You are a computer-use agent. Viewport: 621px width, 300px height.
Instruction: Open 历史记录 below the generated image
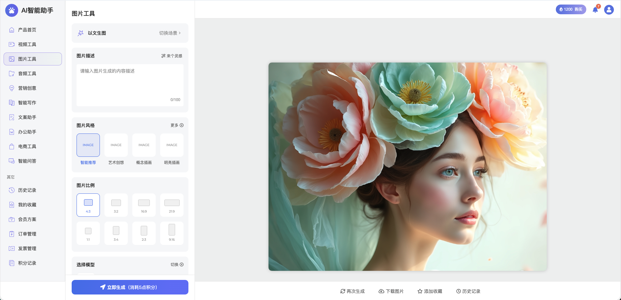pos(468,291)
